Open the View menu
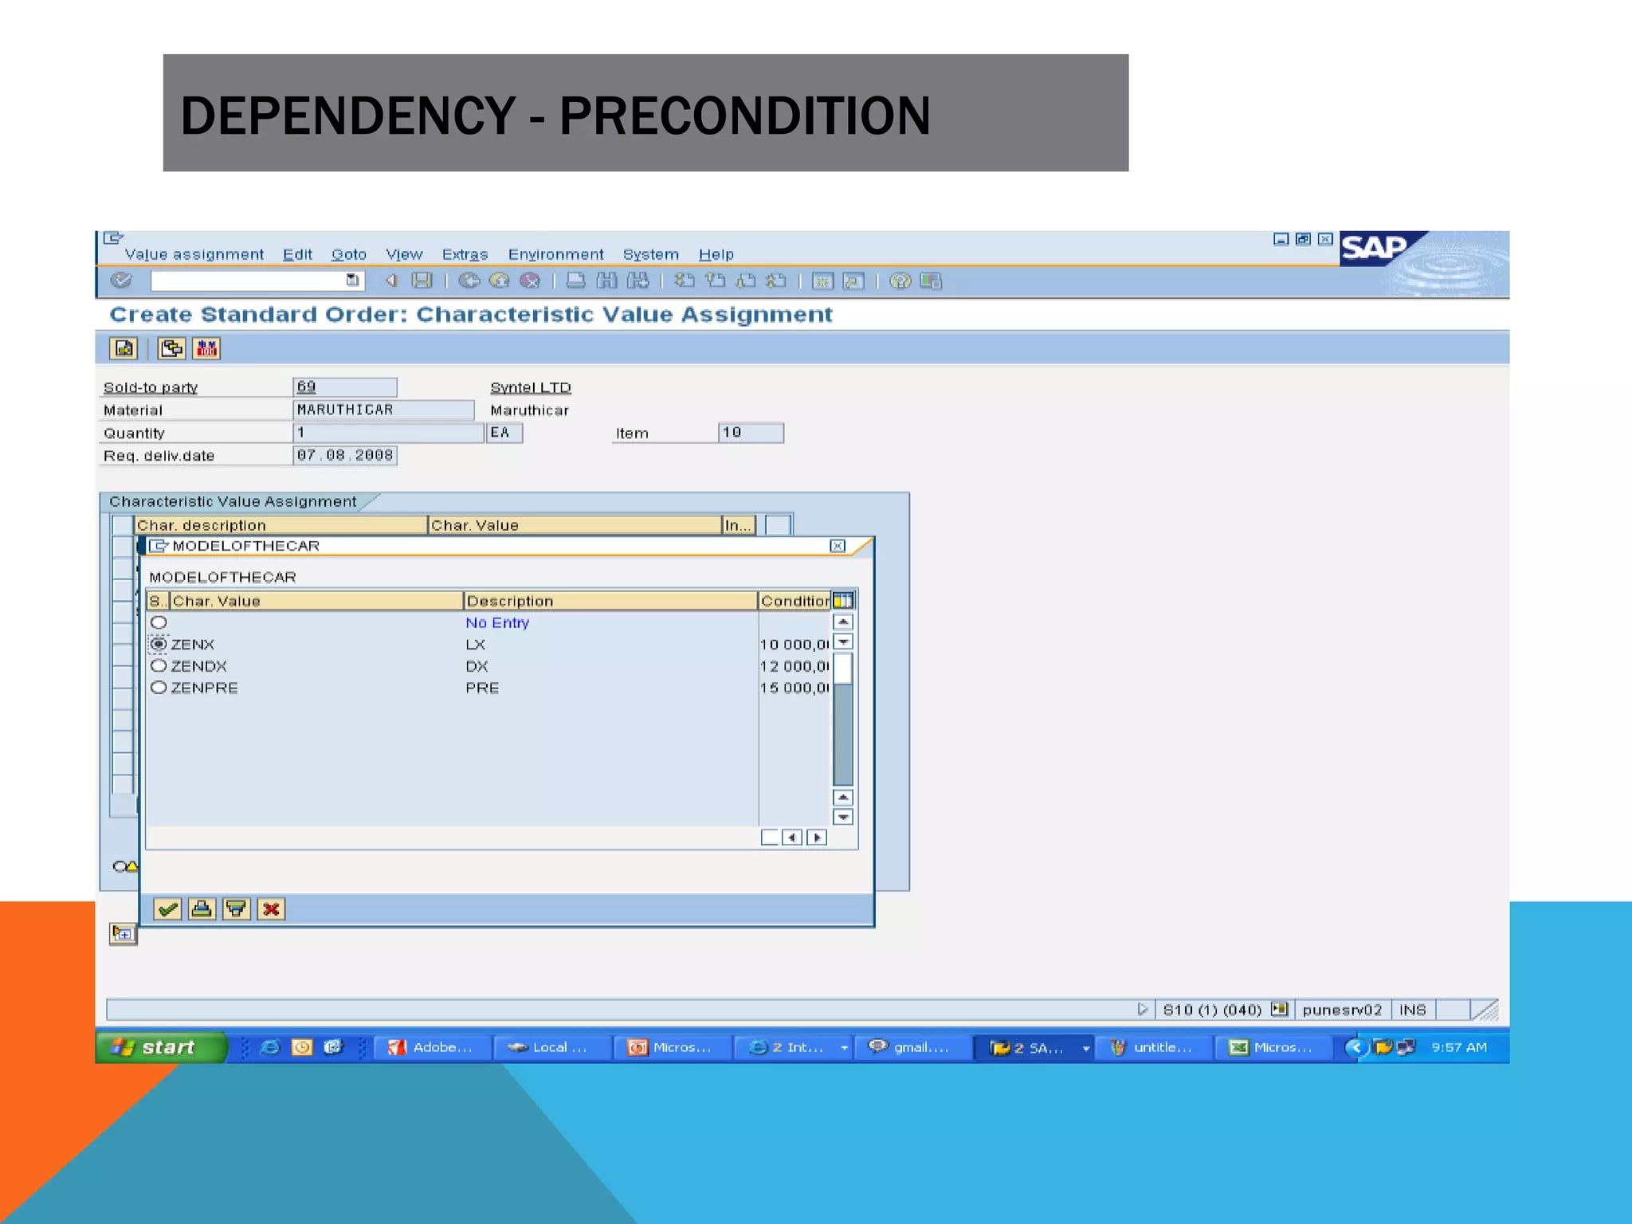The width and height of the screenshot is (1632, 1224). (404, 254)
